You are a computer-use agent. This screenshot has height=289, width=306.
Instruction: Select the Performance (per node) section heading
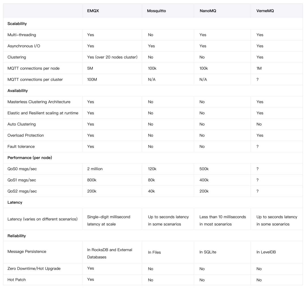tap(30, 158)
